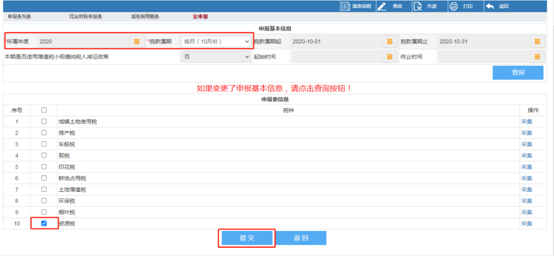Viewport: 554px width, 256px height.
Task: Uncheck the 资源税 checkbox
Action: click(44, 223)
